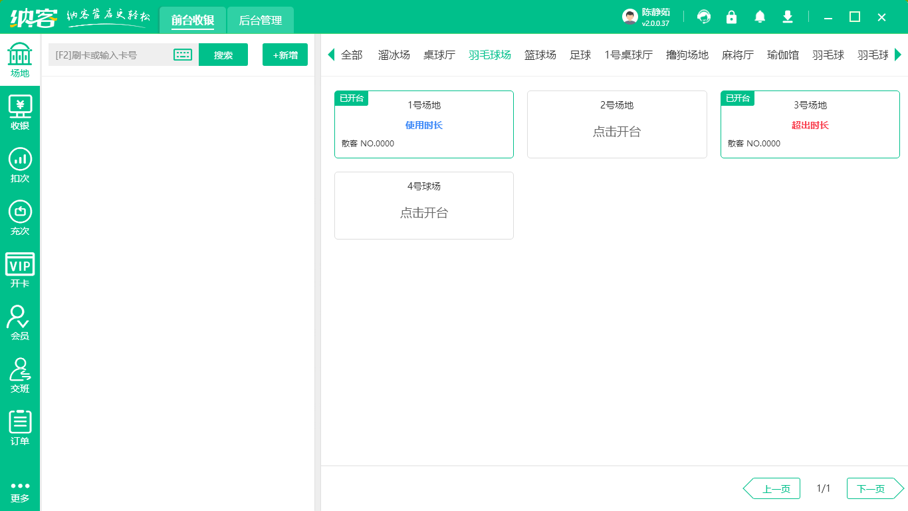Select the 羽毛球场 category tab
Image resolution: width=908 pixels, height=511 pixels.
(x=490, y=55)
